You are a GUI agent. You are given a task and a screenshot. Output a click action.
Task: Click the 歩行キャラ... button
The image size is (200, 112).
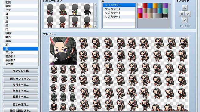click(x=20, y=85)
